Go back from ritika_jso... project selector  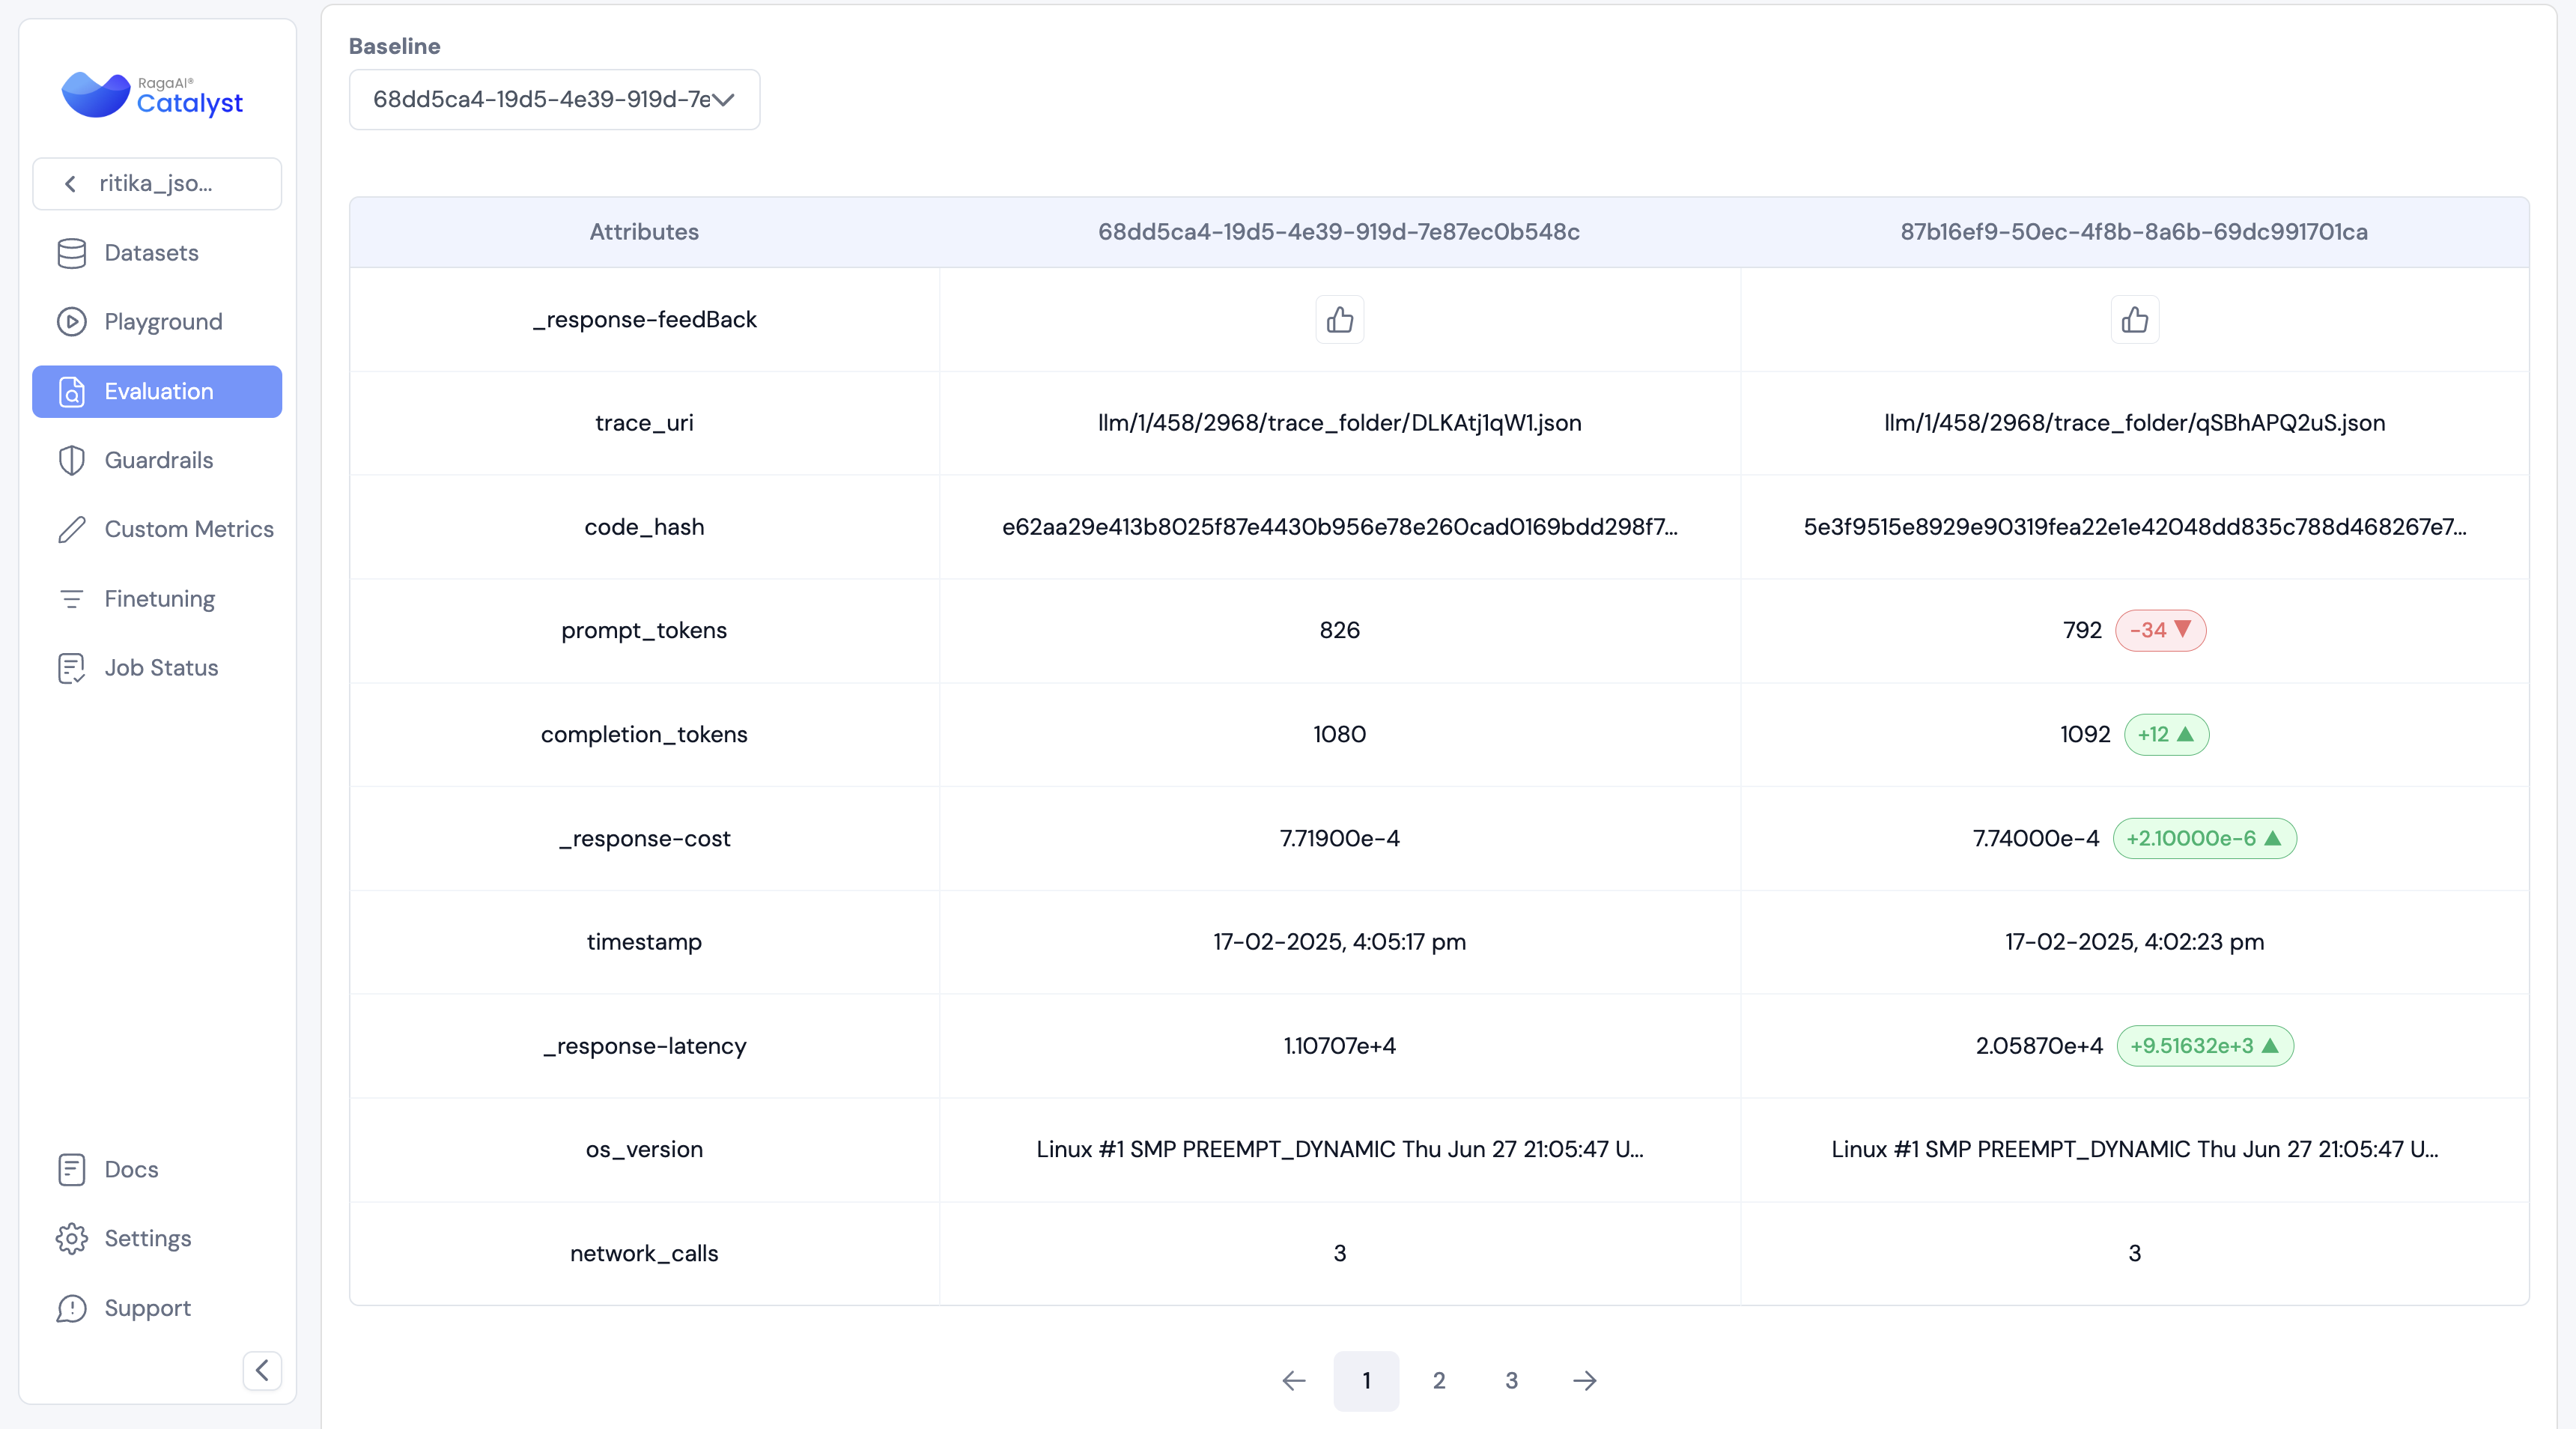70,184
